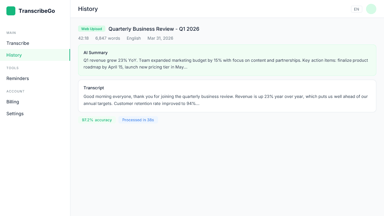Click the 42:18 duration label

[84, 38]
